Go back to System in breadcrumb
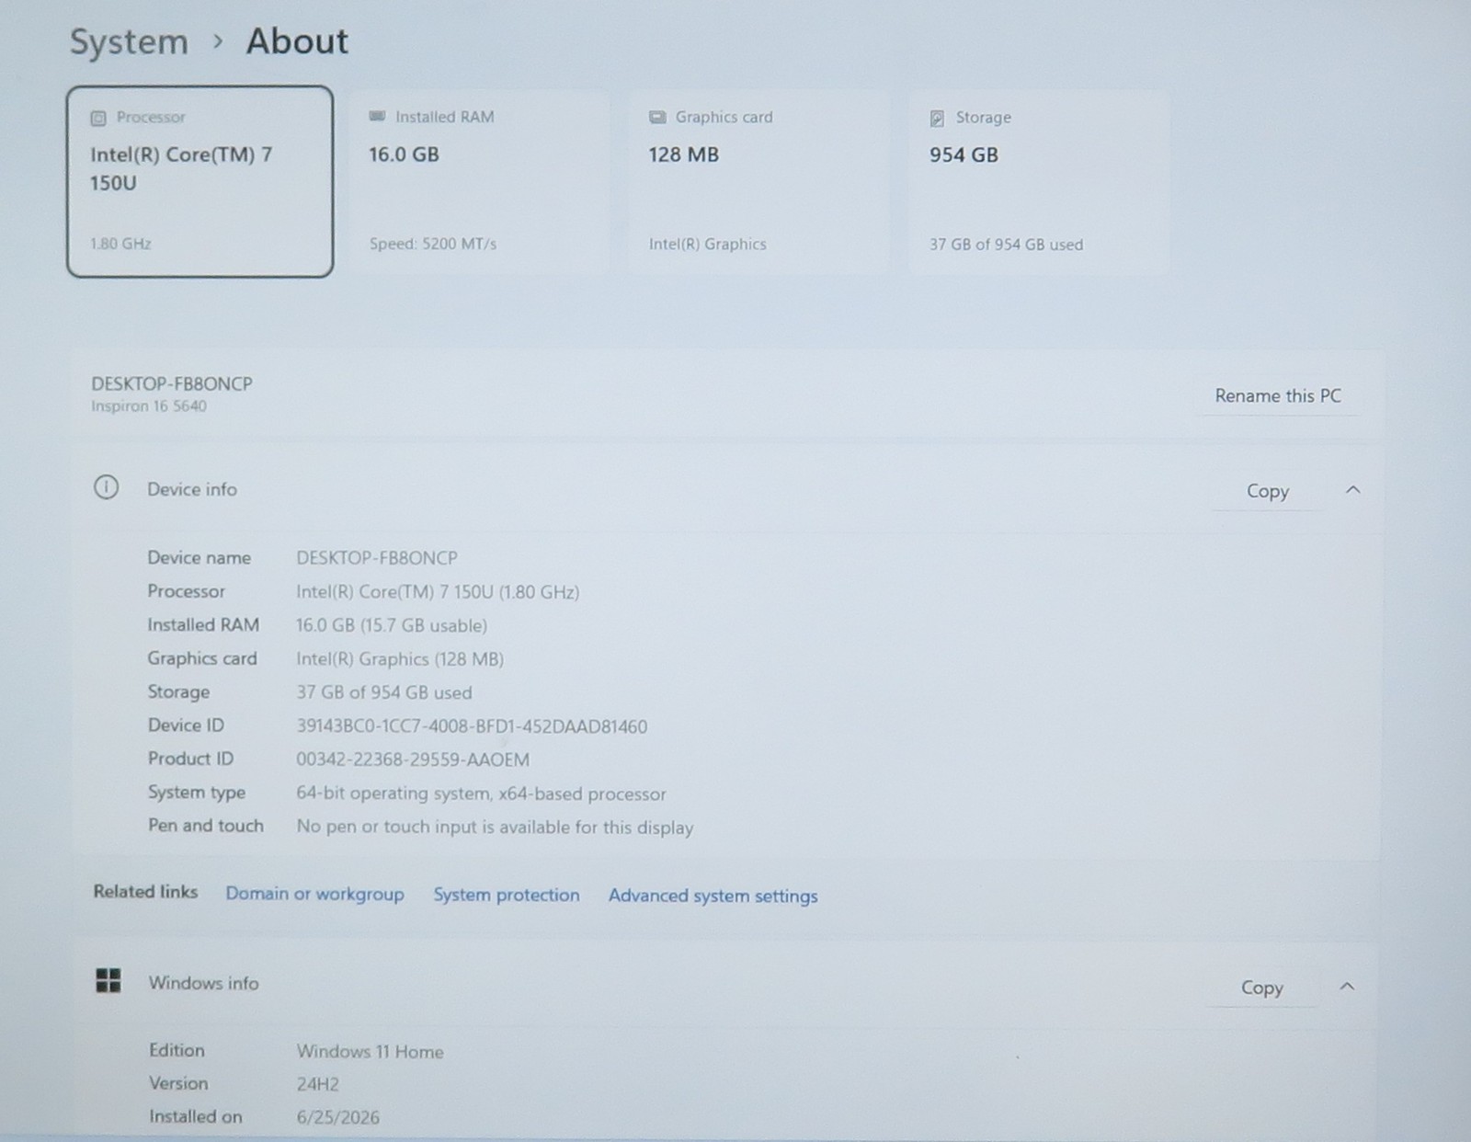The height and width of the screenshot is (1142, 1471). pyautogui.click(x=129, y=42)
